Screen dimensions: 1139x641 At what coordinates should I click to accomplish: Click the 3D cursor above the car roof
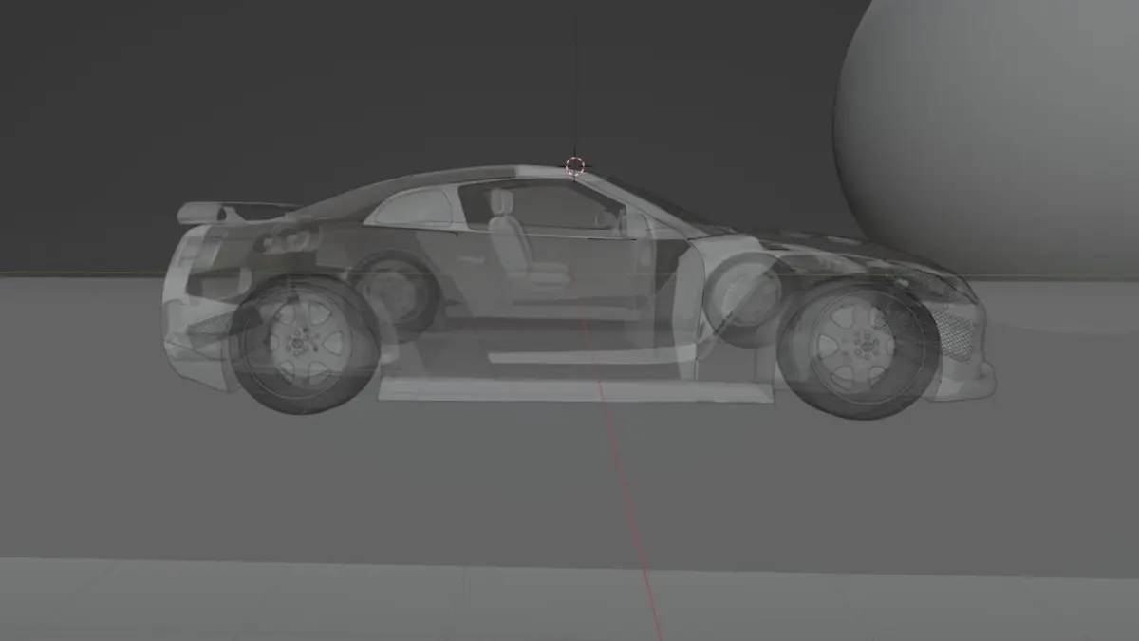click(x=575, y=166)
